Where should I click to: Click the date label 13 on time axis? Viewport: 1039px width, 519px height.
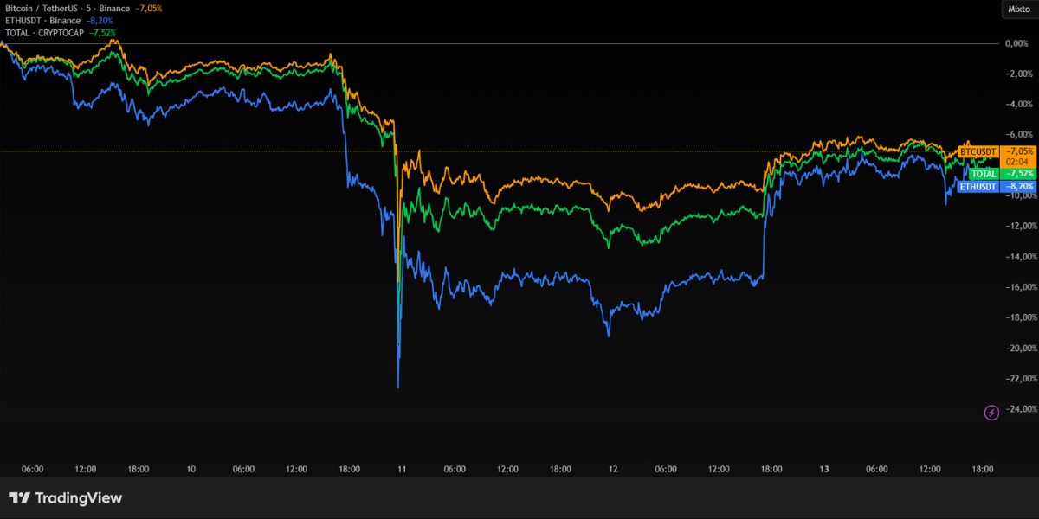tap(824, 469)
